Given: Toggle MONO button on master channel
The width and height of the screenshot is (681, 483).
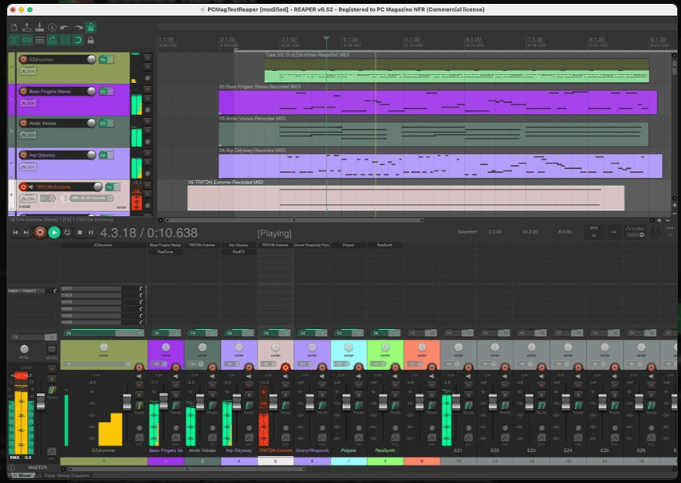Looking at the screenshot, I should [52, 350].
